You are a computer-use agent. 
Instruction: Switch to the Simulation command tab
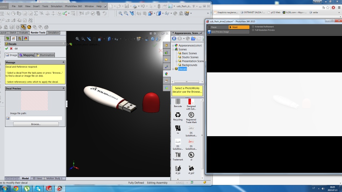click(x=53, y=33)
